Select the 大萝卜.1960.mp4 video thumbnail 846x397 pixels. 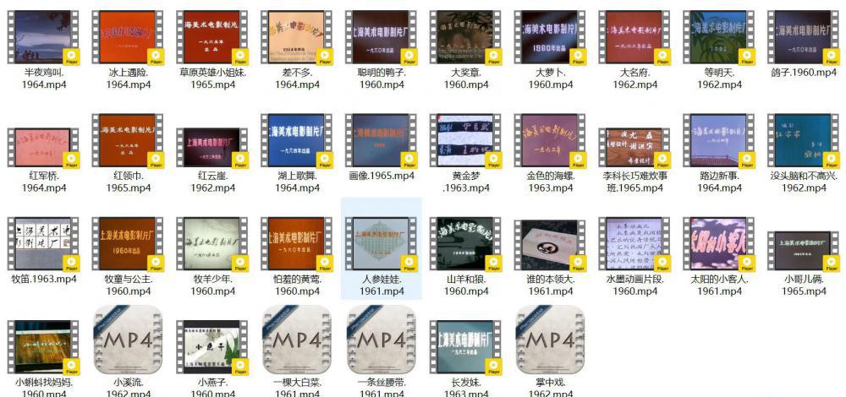point(551,37)
